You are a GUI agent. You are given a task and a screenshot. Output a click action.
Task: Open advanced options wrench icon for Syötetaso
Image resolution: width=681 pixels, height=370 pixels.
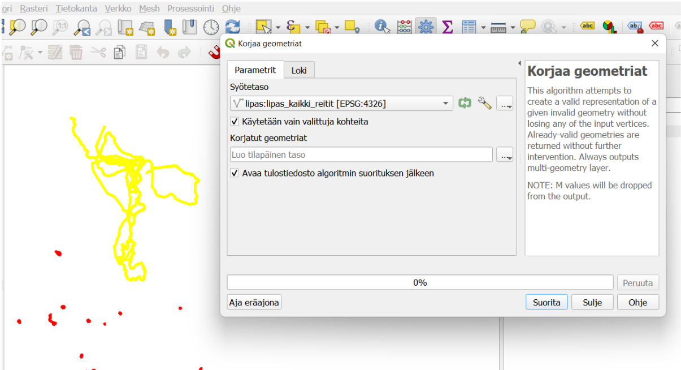[x=484, y=103]
